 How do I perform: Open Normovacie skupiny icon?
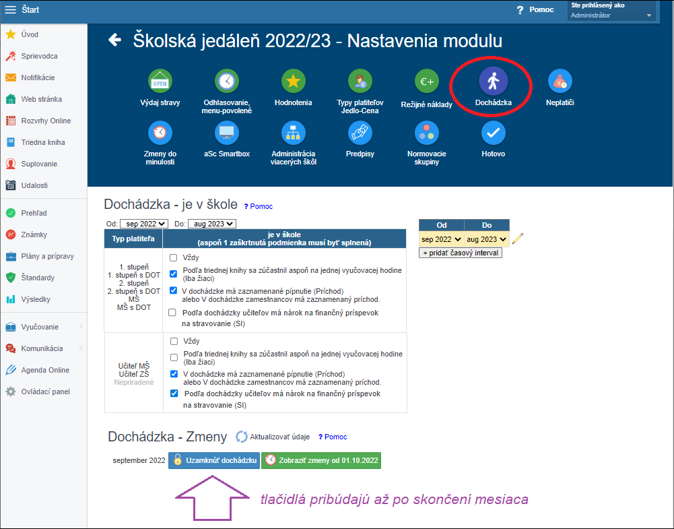tap(426, 133)
